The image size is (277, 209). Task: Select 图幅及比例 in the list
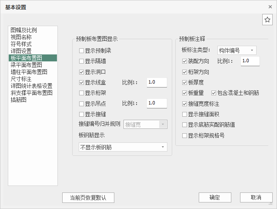tap(23, 30)
